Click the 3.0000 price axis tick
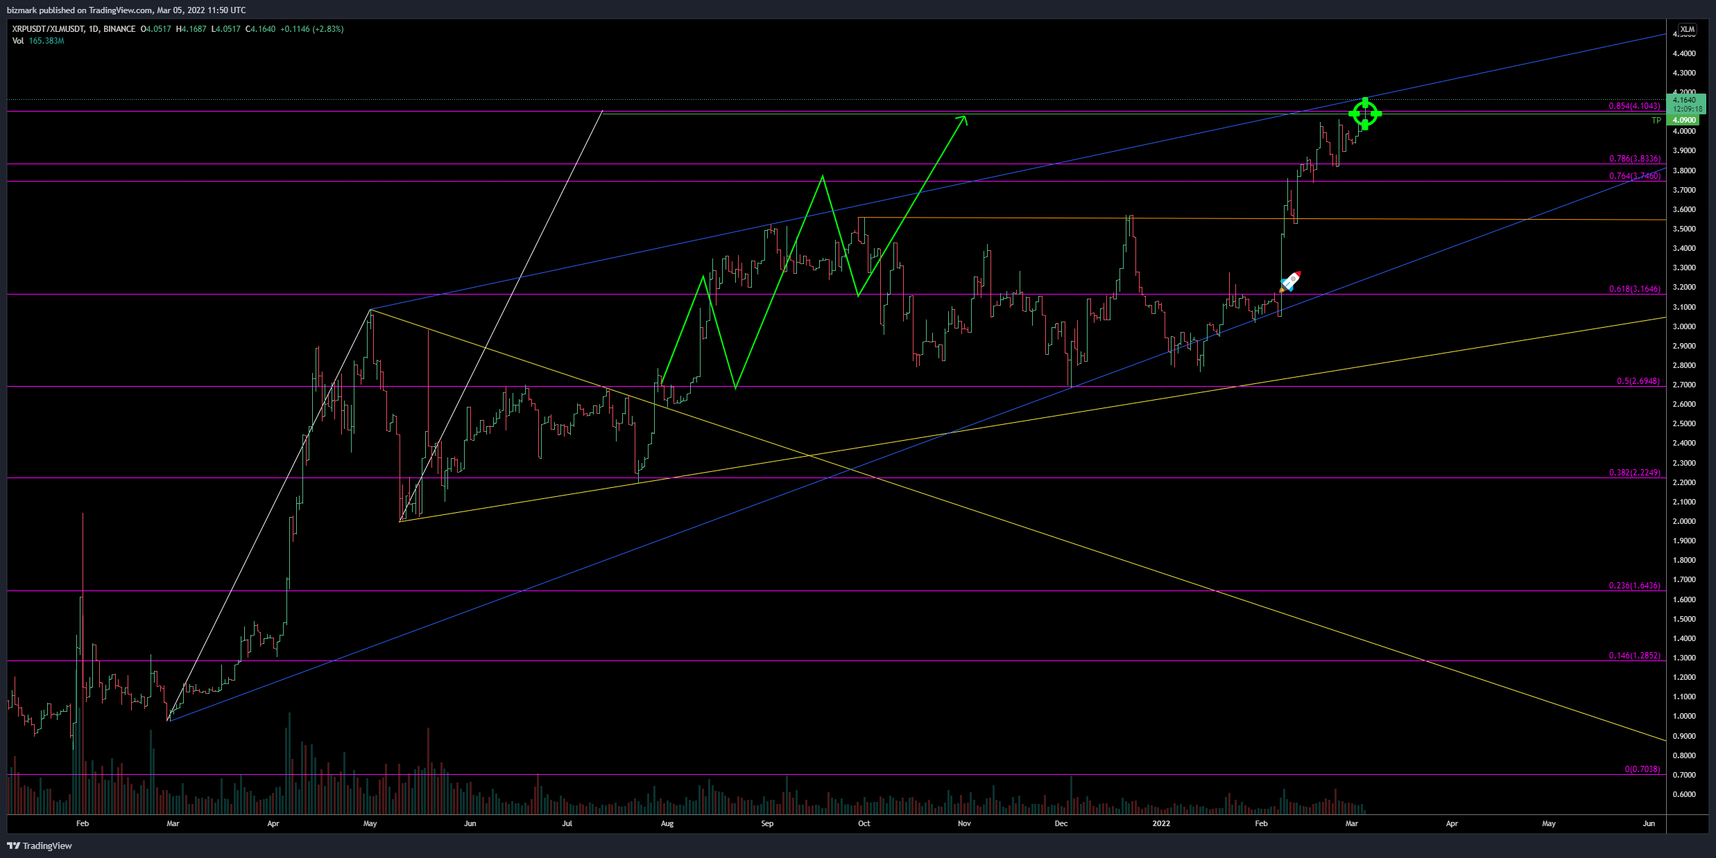Image resolution: width=1716 pixels, height=858 pixels. (x=1684, y=326)
